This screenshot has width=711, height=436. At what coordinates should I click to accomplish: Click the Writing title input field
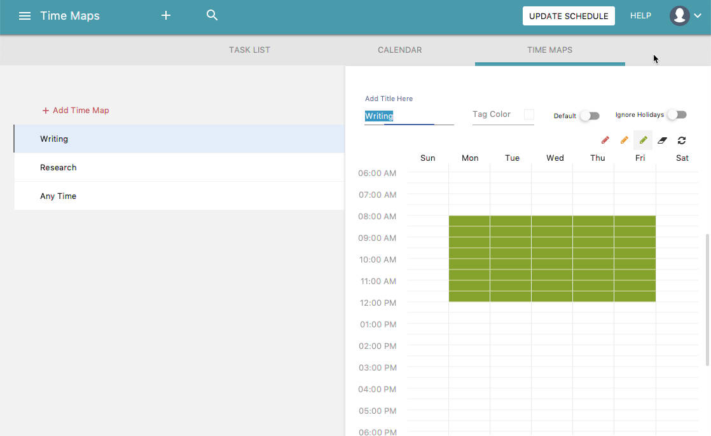408,116
